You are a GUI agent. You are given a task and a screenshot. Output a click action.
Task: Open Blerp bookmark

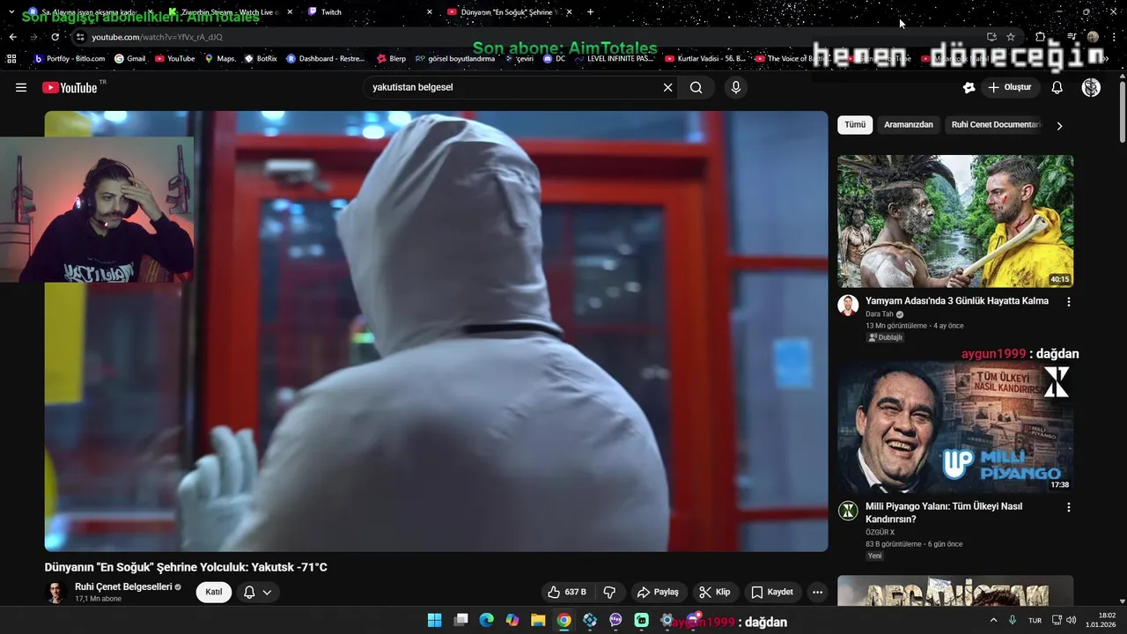click(x=391, y=59)
